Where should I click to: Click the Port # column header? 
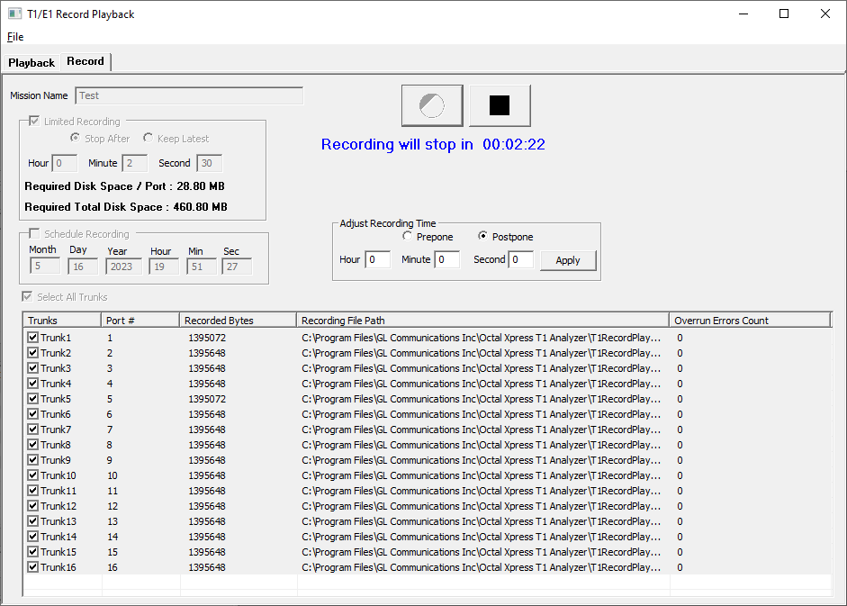coord(140,321)
